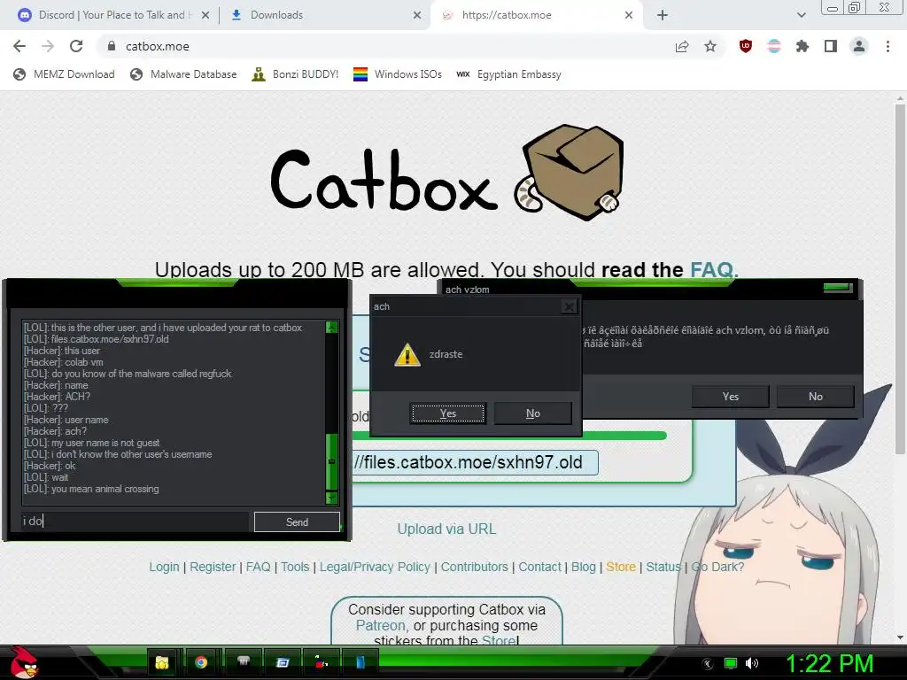Open the Contact link
This screenshot has height=680, width=907.
click(539, 567)
